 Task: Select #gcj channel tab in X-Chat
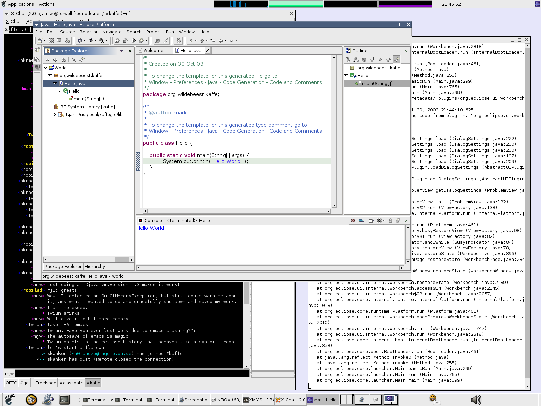tap(24, 383)
